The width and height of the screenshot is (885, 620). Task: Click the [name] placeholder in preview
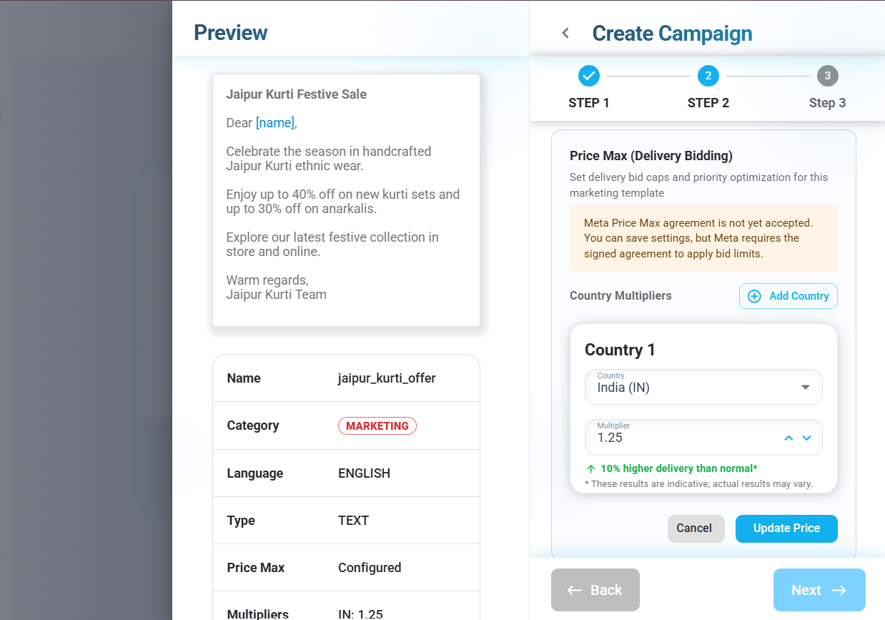pos(276,123)
